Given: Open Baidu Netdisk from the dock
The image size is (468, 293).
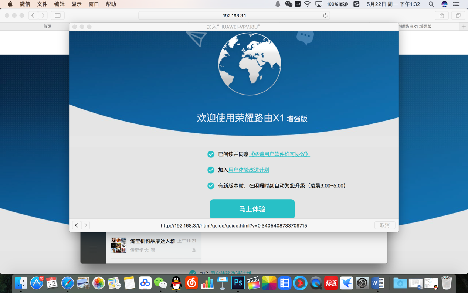Looking at the screenshot, I should pos(145,283).
